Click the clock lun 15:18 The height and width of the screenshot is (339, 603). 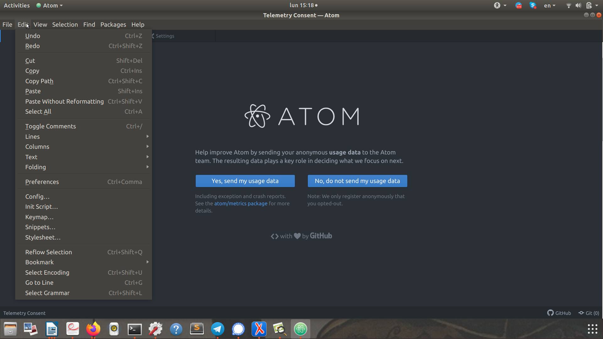click(x=303, y=5)
